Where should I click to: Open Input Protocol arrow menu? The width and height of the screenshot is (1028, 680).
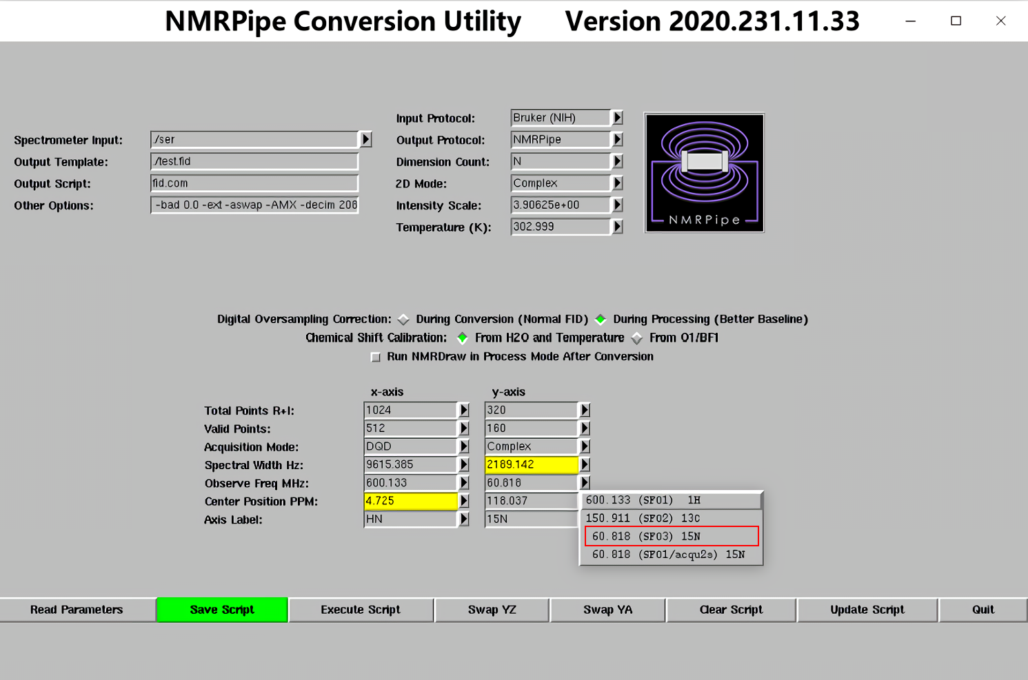(x=617, y=118)
